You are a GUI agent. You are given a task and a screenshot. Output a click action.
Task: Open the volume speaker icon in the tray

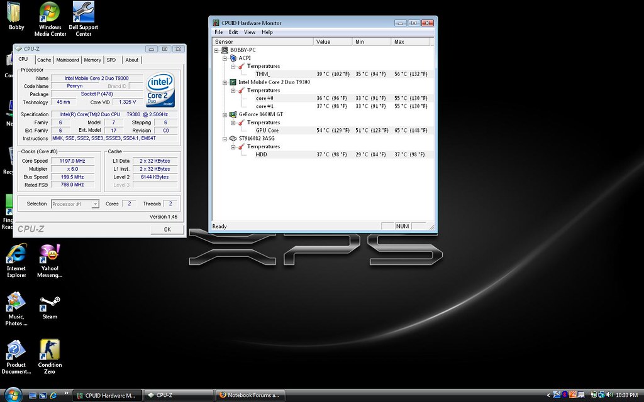click(609, 395)
